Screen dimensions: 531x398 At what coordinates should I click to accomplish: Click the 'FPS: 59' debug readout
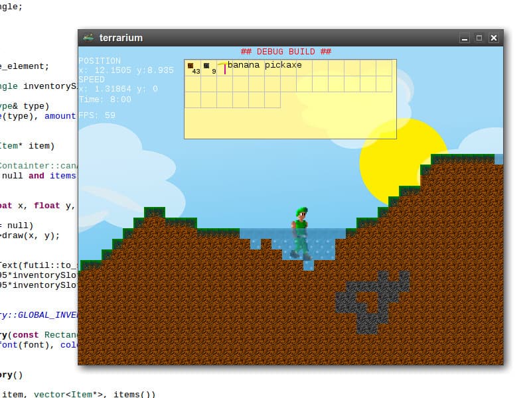(97, 115)
